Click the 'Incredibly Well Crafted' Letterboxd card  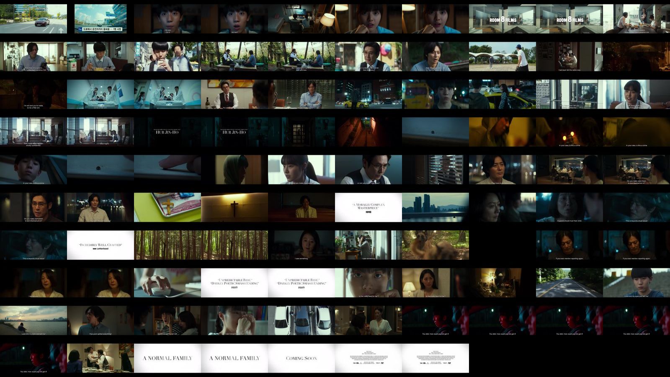click(x=100, y=245)
